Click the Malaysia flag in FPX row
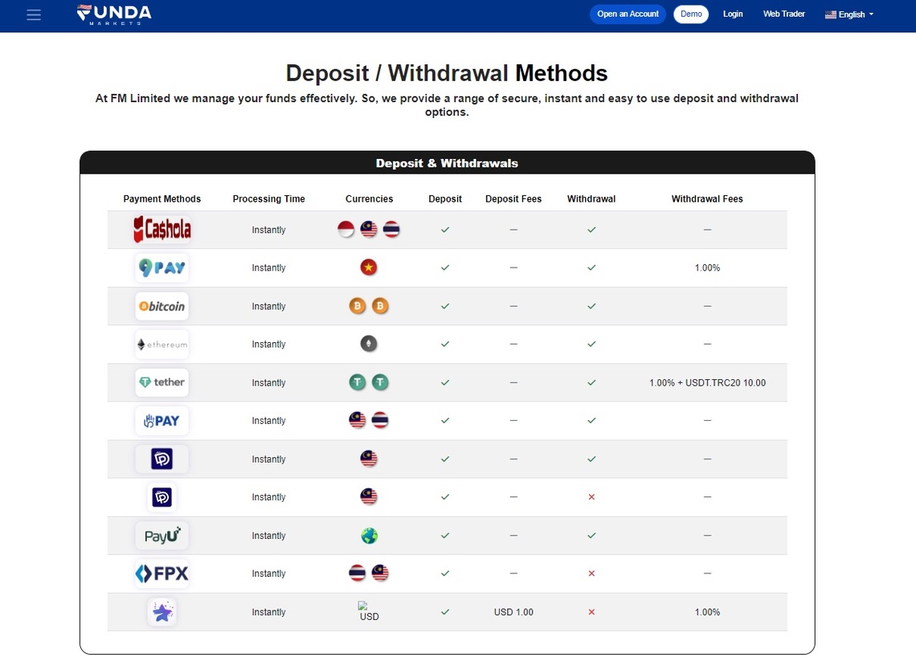 click(380, 573)
